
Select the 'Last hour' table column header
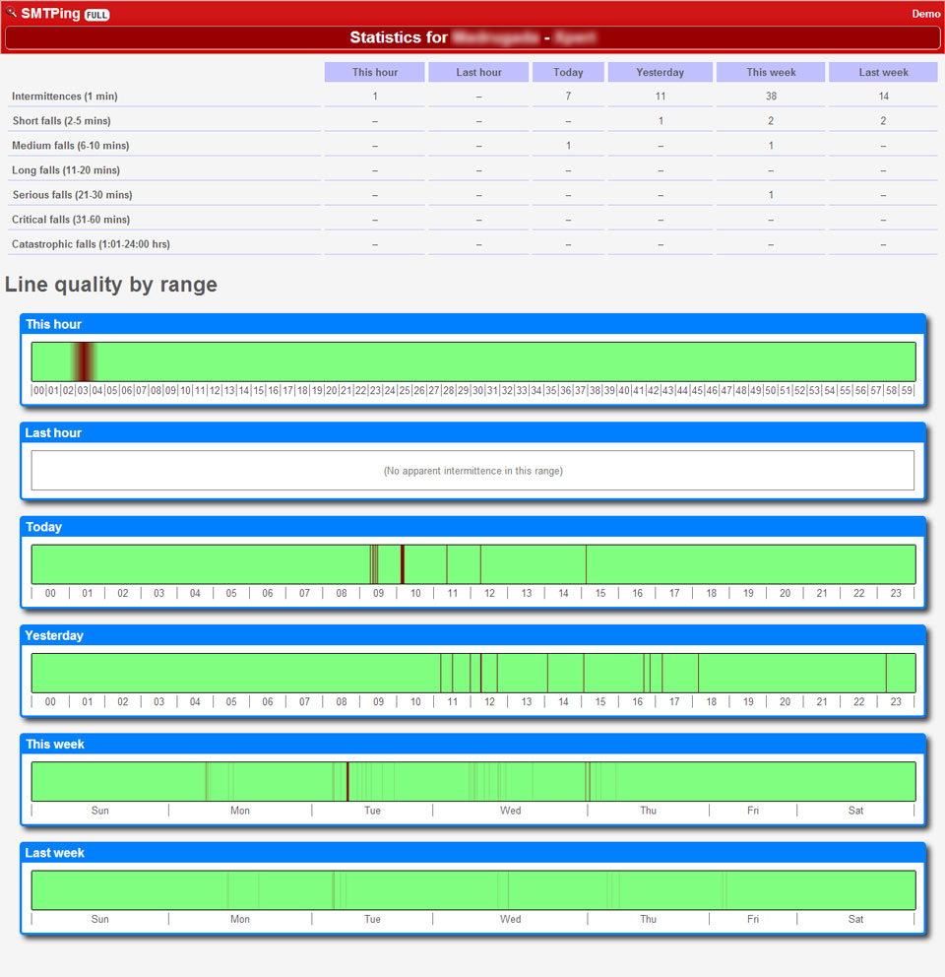point(478,72)
